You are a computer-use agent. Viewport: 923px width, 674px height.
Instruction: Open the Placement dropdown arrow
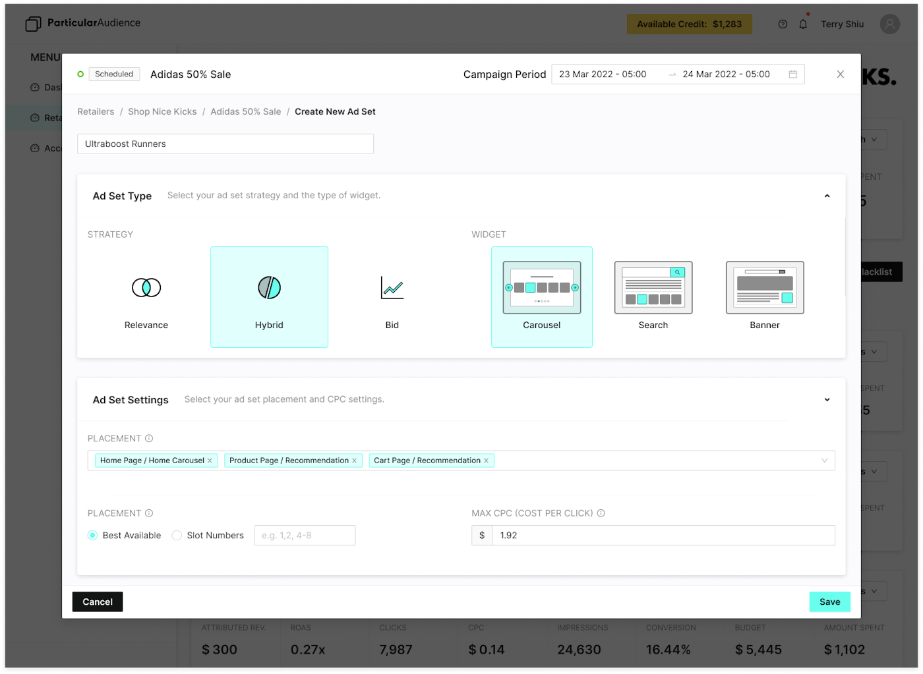click(824, 461)
